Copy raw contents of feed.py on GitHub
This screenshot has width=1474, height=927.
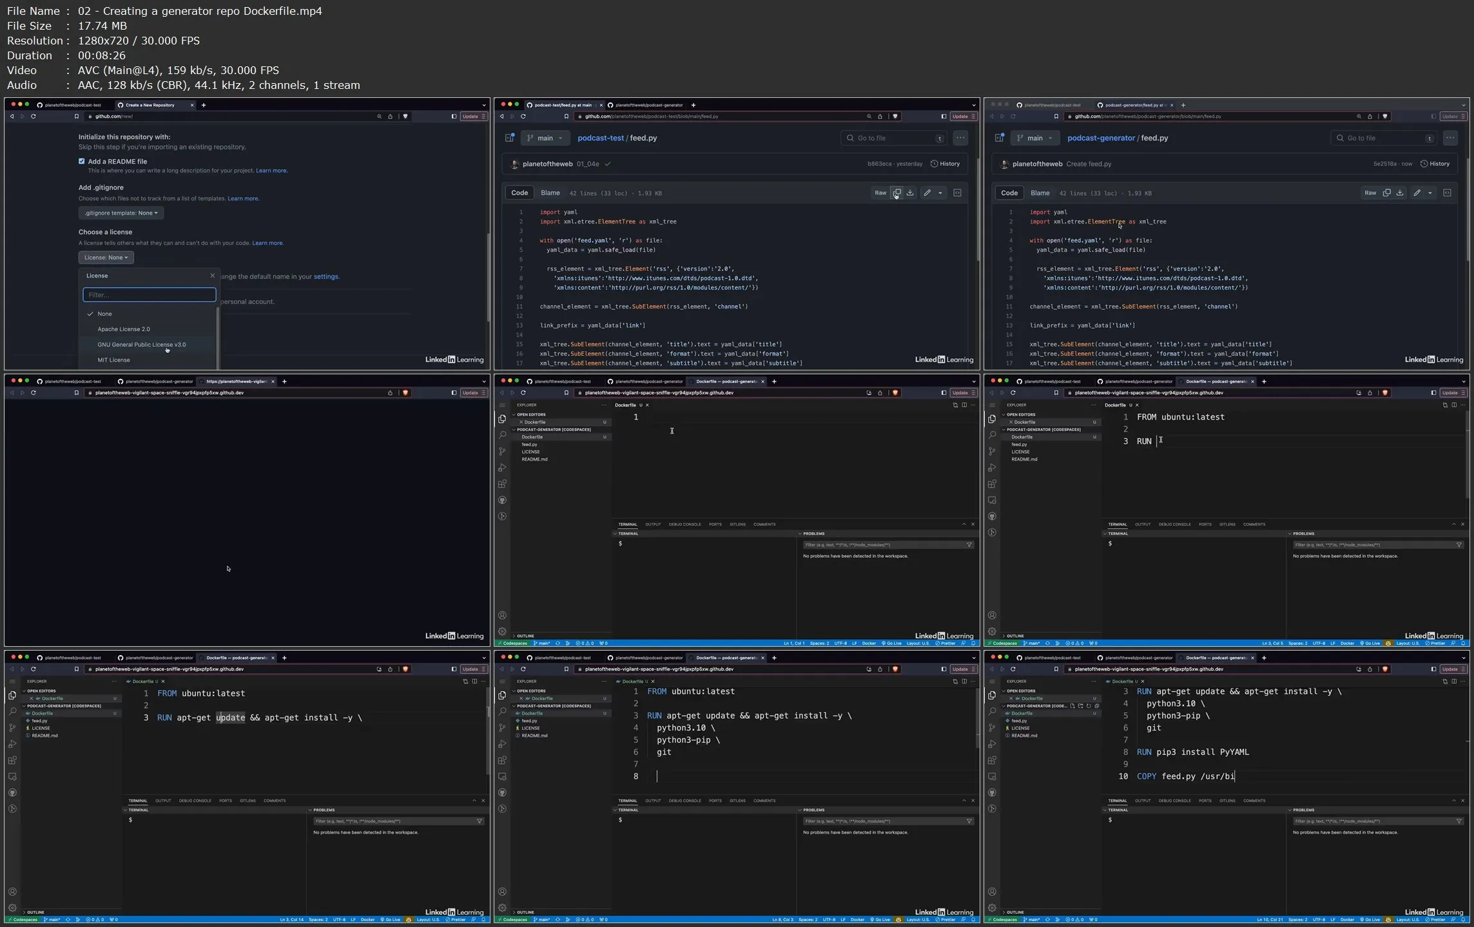coord(897,193)
